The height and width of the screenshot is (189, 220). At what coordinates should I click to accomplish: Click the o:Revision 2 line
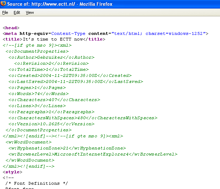coord(52,63)
